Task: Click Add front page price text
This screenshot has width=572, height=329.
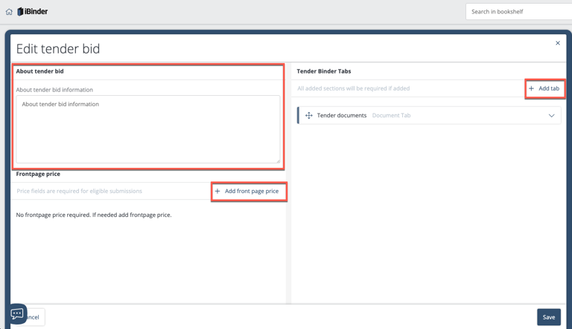Action: click(252, 192)
